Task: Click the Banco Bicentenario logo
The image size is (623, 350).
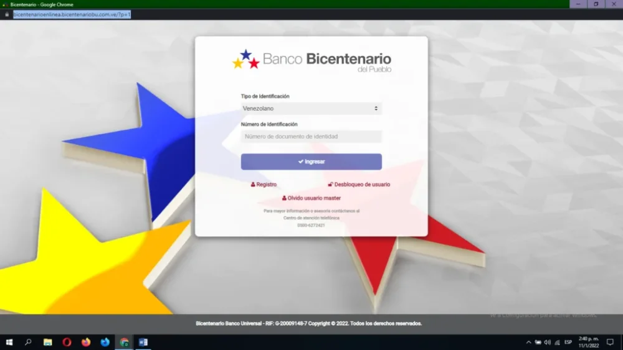Action: coord(311,60)
